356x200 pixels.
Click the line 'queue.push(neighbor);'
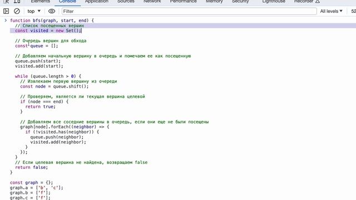57,137
